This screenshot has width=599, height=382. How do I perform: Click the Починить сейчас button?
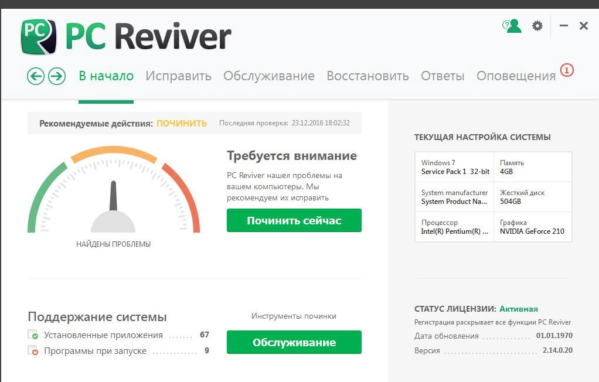[x=294, y=220]
